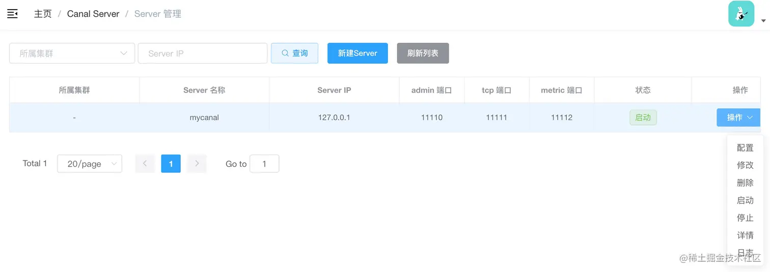Toggle the sidebar hamburger menu icon

(13, 14)
